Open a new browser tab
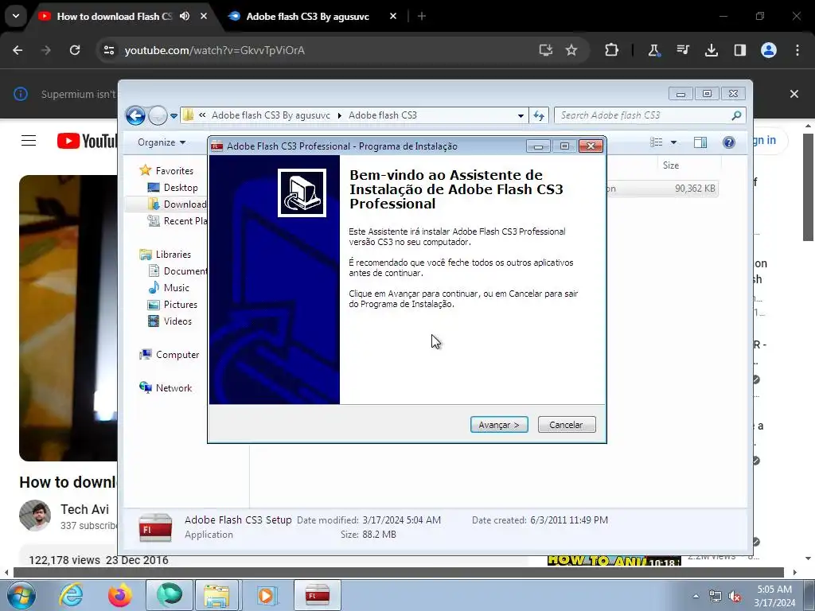Image resolution: width=815 pixels, height=611 pixels. coord(422,16)
